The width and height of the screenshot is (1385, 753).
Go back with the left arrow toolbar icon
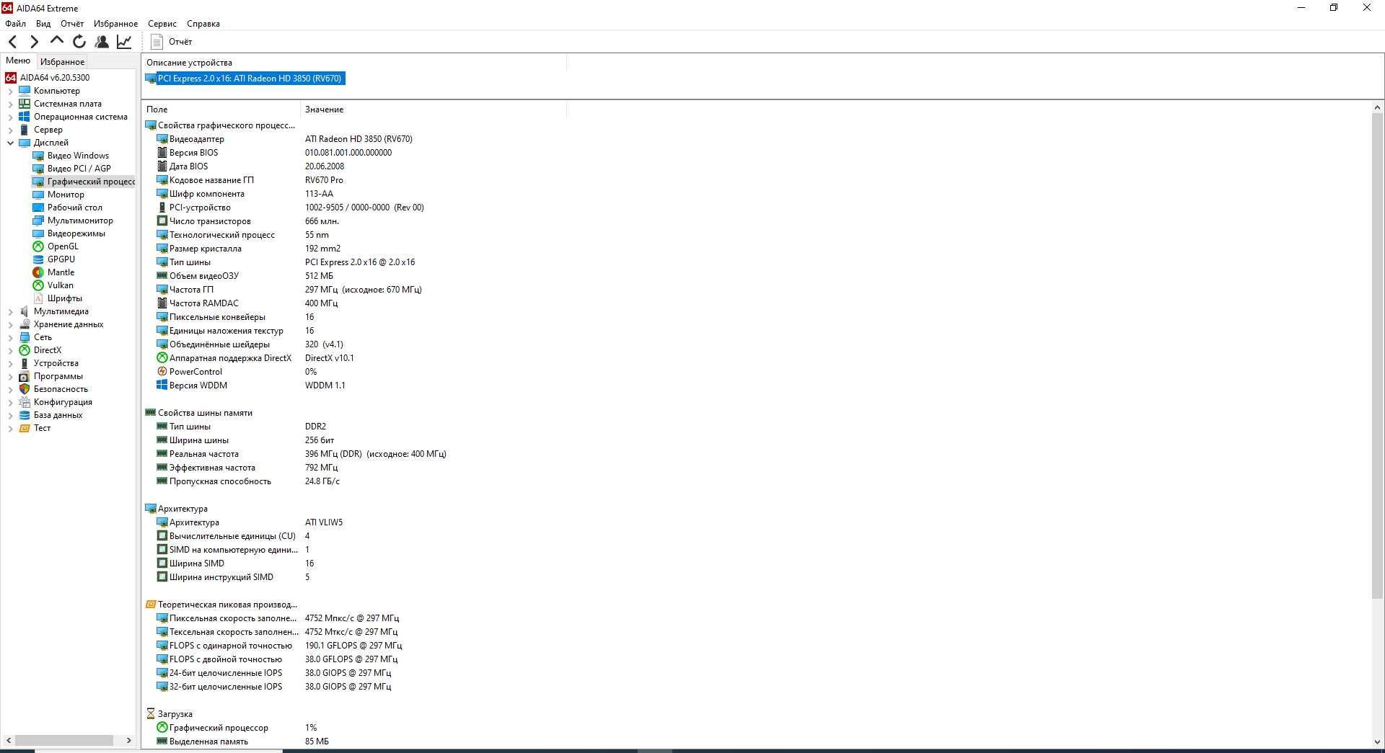pyautogui.click(x=12, y=42)
